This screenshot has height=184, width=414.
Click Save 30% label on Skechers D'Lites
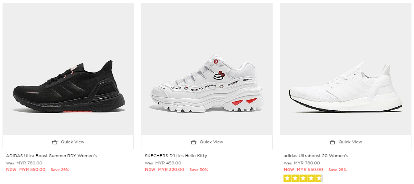click(x=199, y=169)
